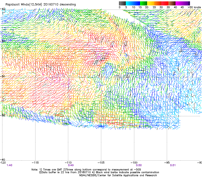Click the brown 35-40 knots legend swatch

[172, 3]
